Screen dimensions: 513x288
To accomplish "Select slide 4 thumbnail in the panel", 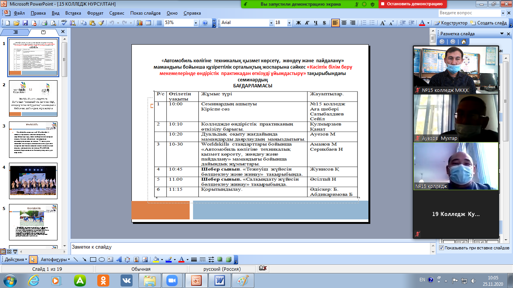I will [x=33, y=182].
